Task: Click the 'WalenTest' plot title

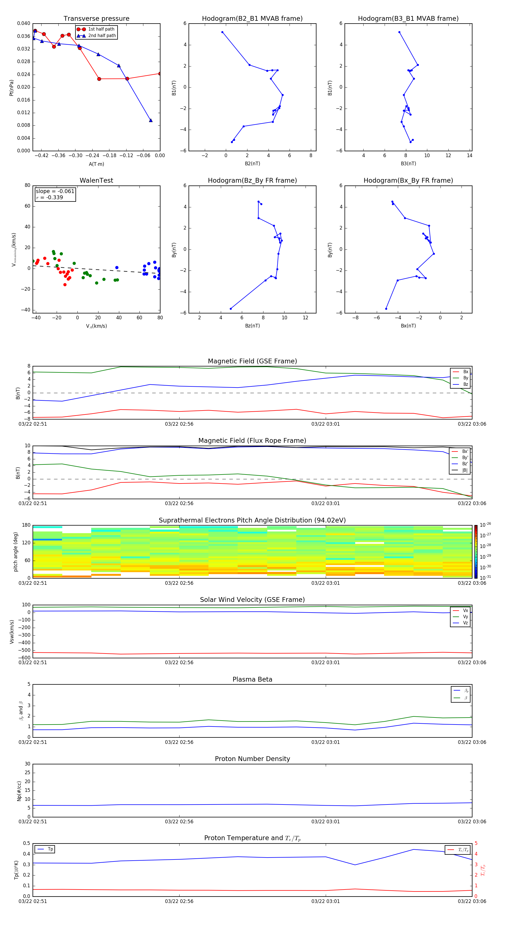Action: [x=96, y=180]
